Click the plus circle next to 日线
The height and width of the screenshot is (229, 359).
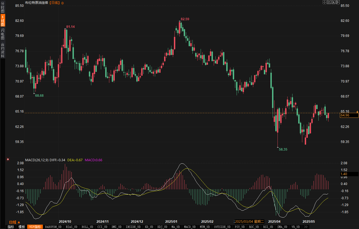coord(62,3)
